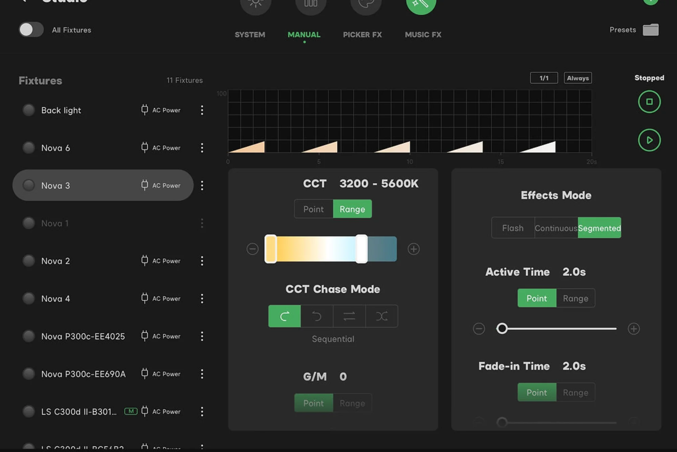
Task: Select the ping-pong chase mode icon
Action: point(349,316)
